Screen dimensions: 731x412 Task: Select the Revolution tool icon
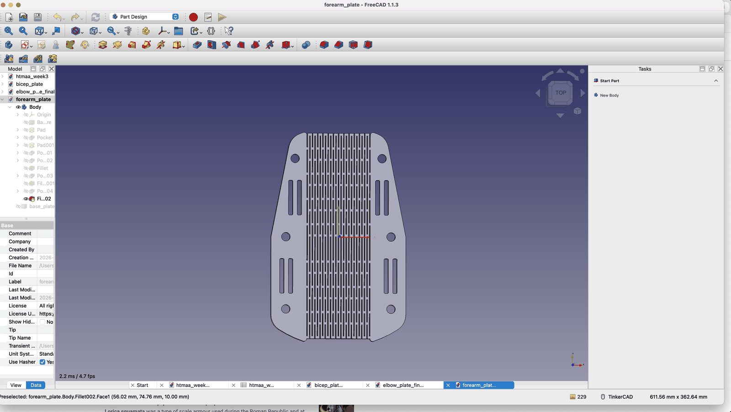117,45
